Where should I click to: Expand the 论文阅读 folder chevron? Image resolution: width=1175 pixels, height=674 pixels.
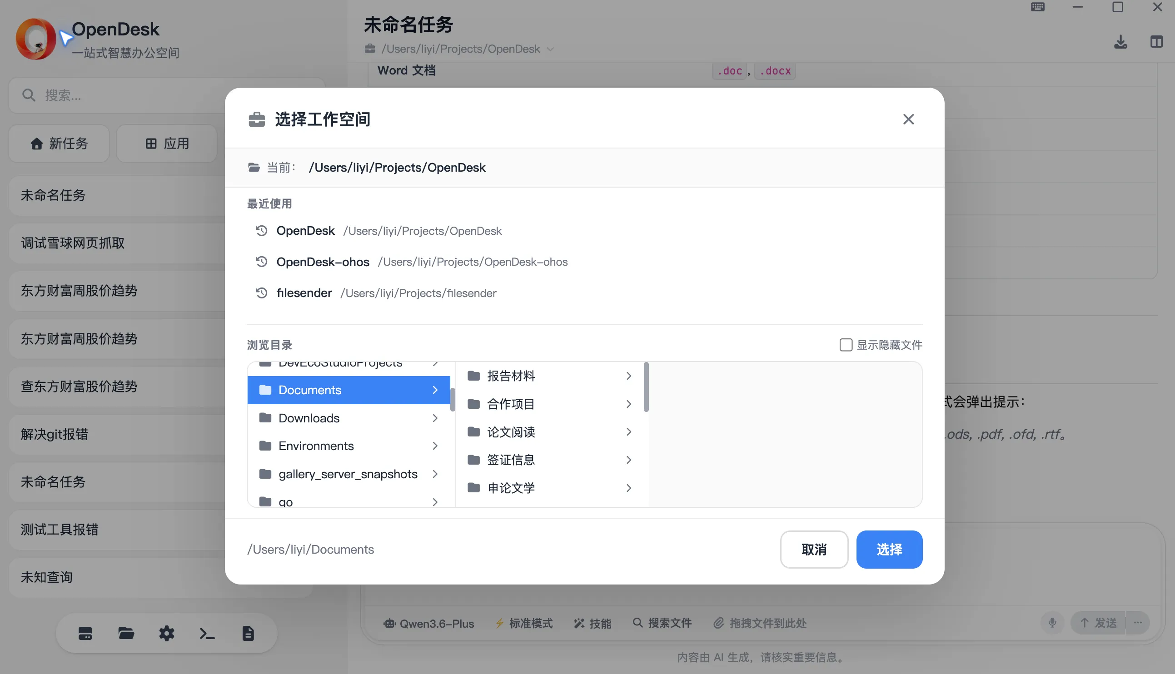coord(629,432)
